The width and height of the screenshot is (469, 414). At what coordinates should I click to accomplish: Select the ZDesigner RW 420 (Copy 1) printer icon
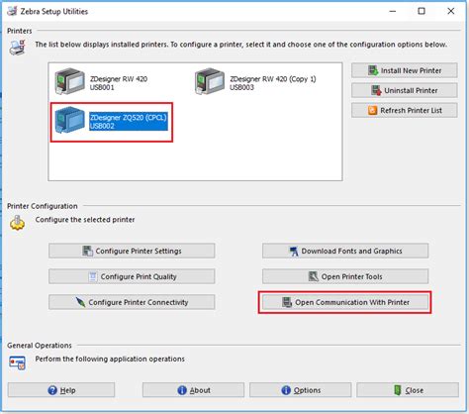tap(210, 81)
